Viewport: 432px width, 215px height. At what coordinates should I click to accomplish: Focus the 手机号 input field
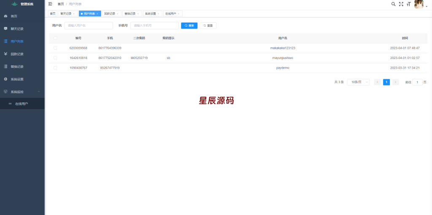(x=154, y=26)
